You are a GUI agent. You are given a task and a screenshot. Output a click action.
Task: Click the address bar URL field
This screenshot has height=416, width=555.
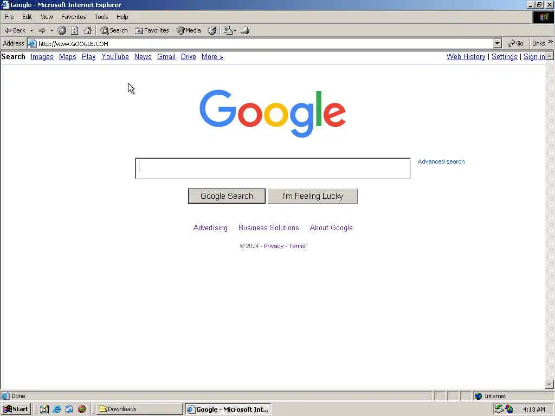pyautogui.click(x=264, y=43)
